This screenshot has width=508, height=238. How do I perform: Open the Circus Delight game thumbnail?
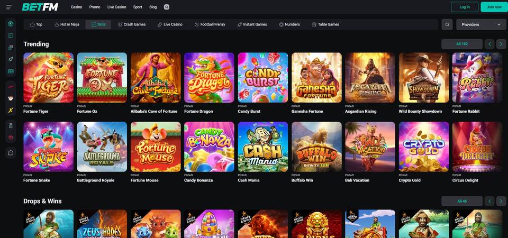tap(477, 147)
